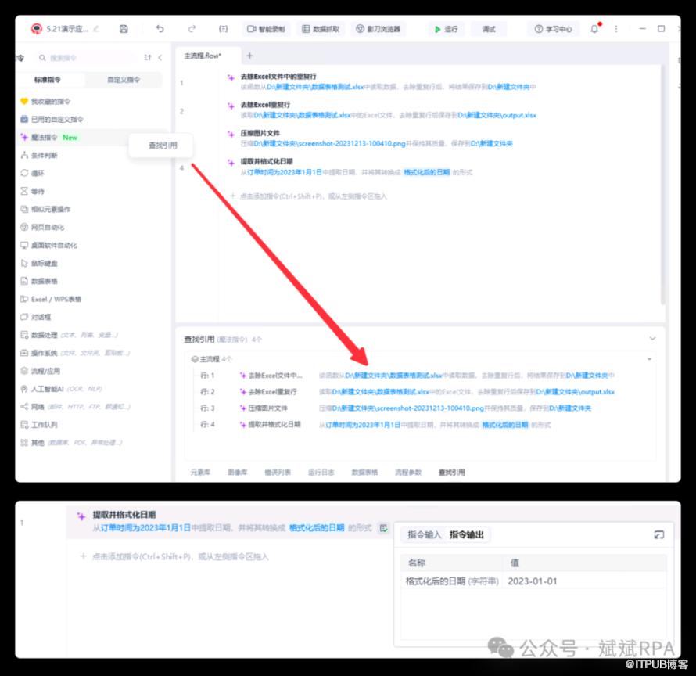Open 条件判断 command category
Screen dimensions: 696x676
coord(39,155)
